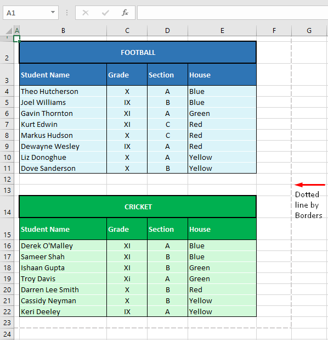Screen dimensions: 328x340
Task: Select row 14 header
Action: pyautogui.click(x=7, y=207)
